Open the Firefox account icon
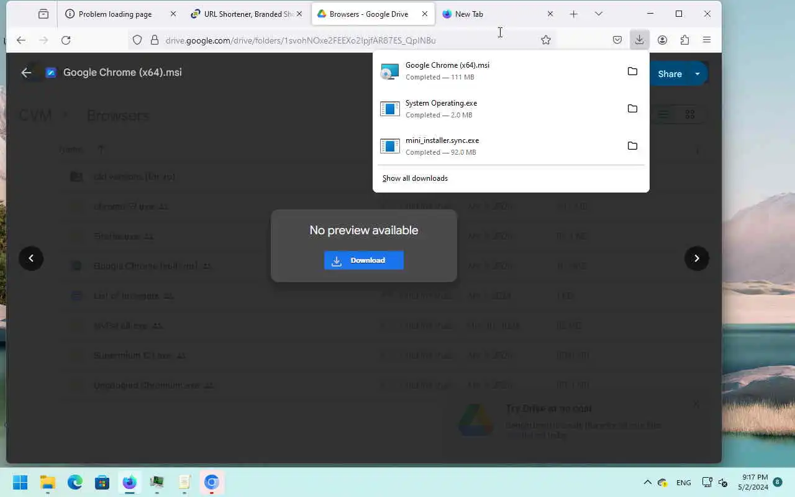Image resolution: width=795 pixels, height=497 pixels. (662, 40)
